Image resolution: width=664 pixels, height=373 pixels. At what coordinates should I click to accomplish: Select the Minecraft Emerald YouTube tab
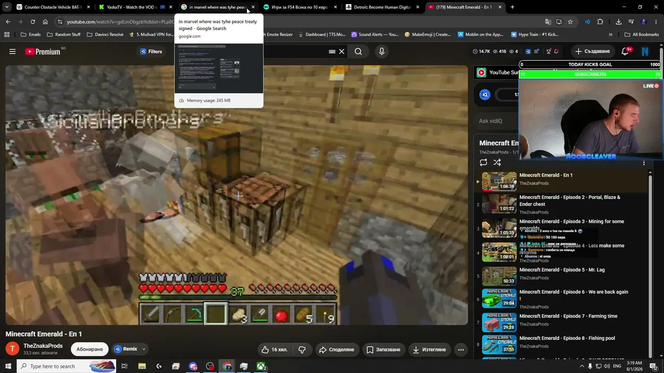tap(464, 7)
